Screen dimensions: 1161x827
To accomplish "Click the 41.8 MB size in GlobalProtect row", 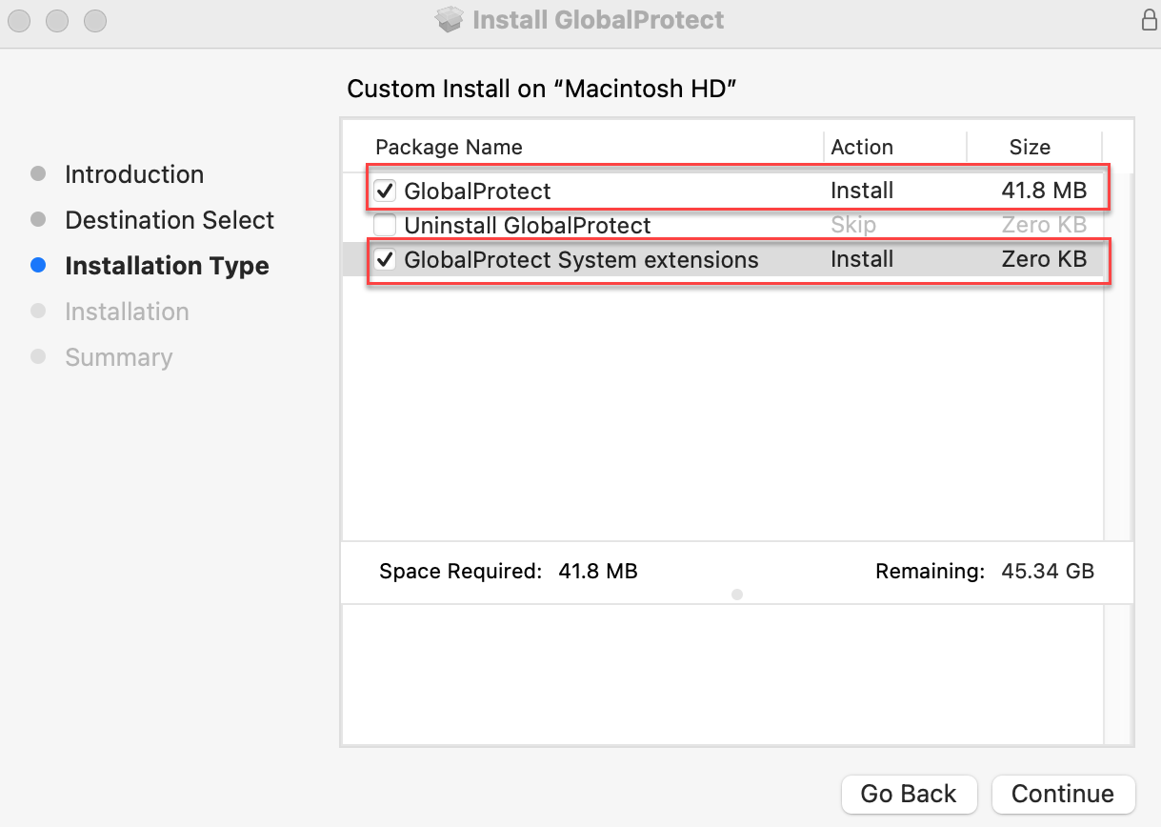I will [x=1044, y=191].
